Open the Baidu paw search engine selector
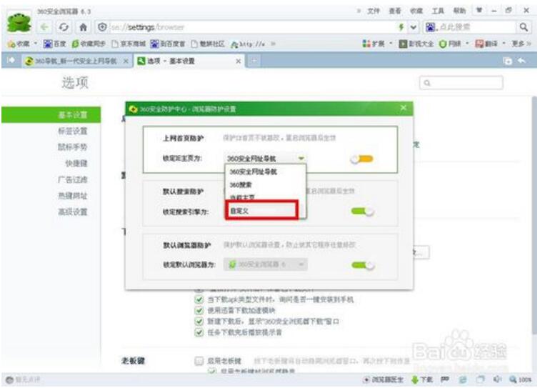Viewport: 540px width, 388px height. [x=431, y=27]
